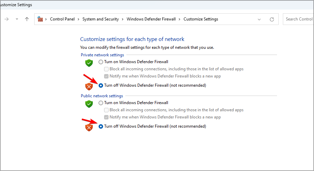Click red shield icon under Private network
Screen dimensions: 314x171
click(x=89, y=86)
